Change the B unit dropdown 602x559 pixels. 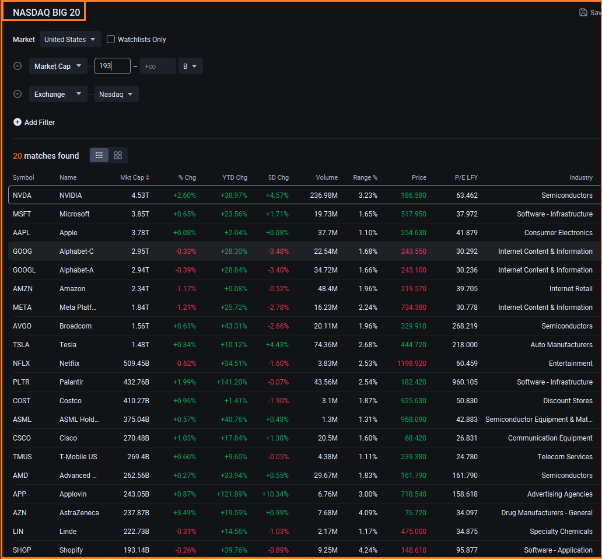(190, 67)
